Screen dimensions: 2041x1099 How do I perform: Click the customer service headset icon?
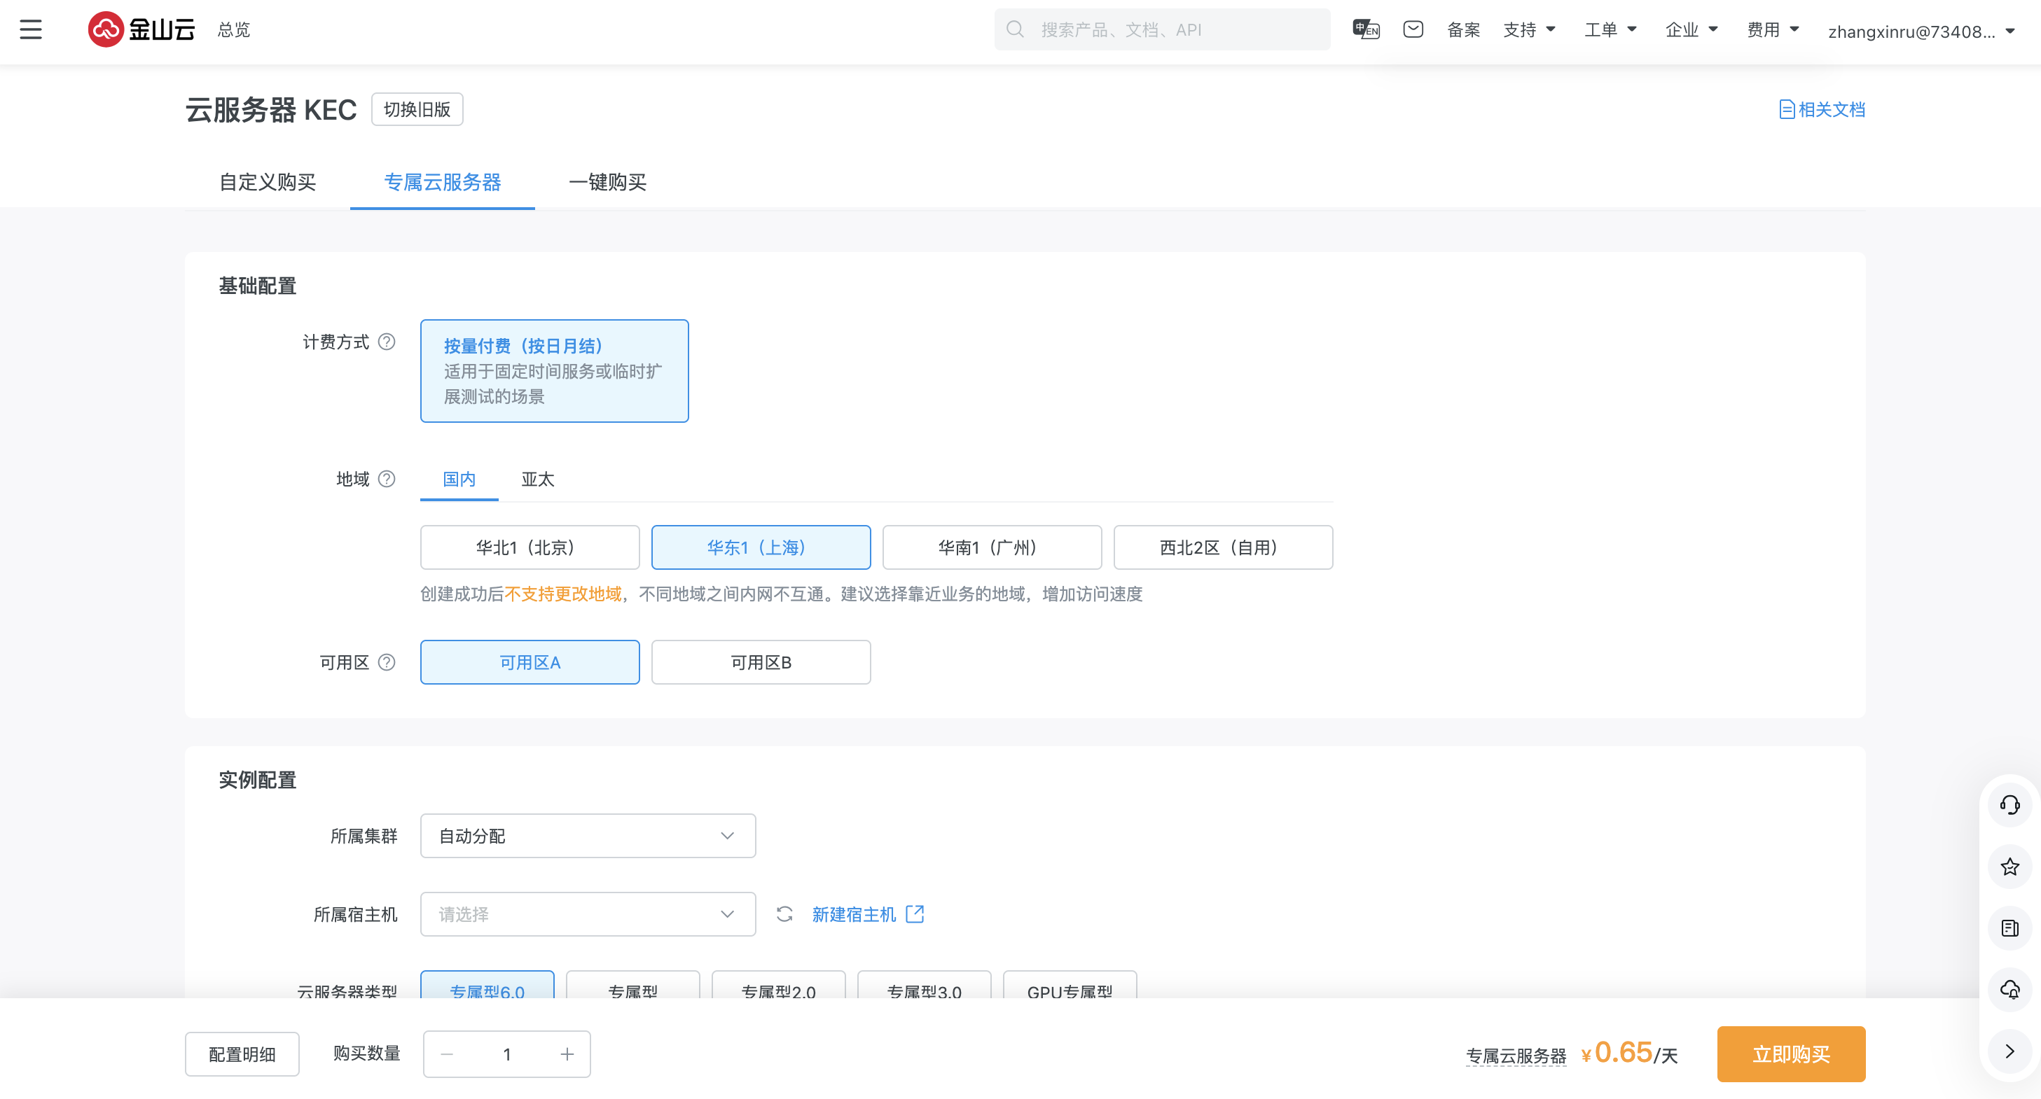point(2009,805)
